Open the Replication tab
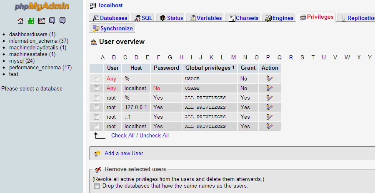Image resolution: width=375 pixels, height=193 pixels. [x=357, y=18]
